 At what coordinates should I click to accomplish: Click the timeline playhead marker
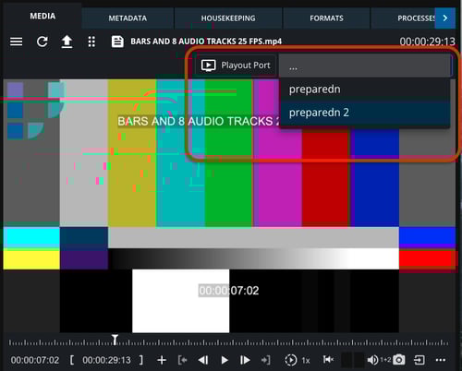[115, 340]
